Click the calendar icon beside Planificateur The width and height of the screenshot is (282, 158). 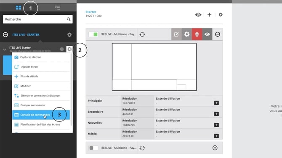pyautogui.click(x=16, y=125)
